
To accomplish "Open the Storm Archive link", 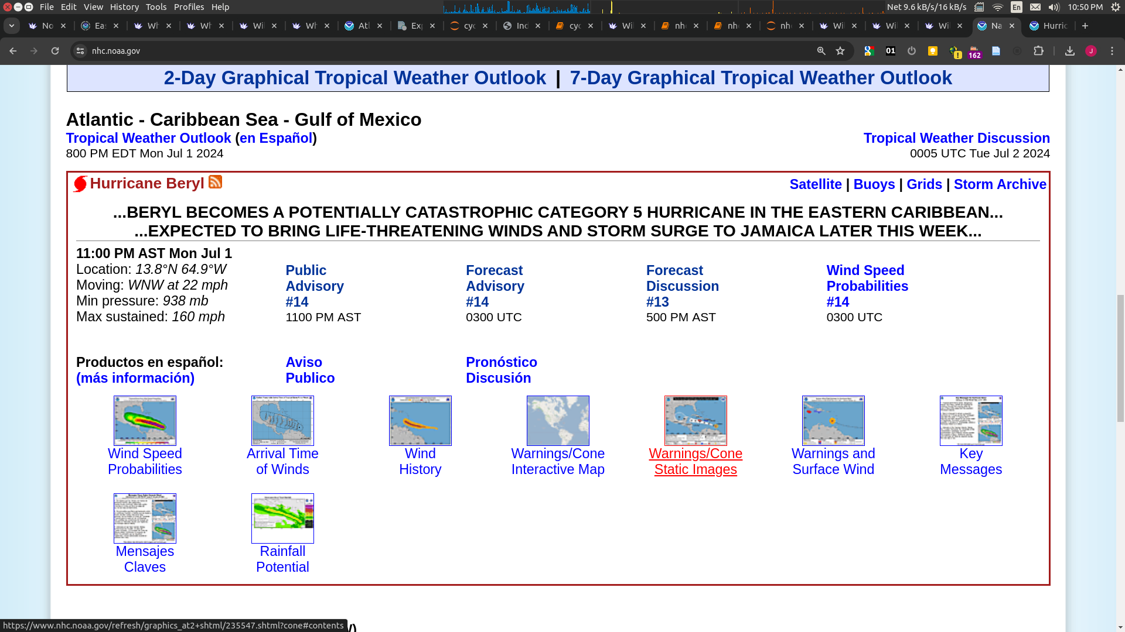I will [x=1000, y=184].
